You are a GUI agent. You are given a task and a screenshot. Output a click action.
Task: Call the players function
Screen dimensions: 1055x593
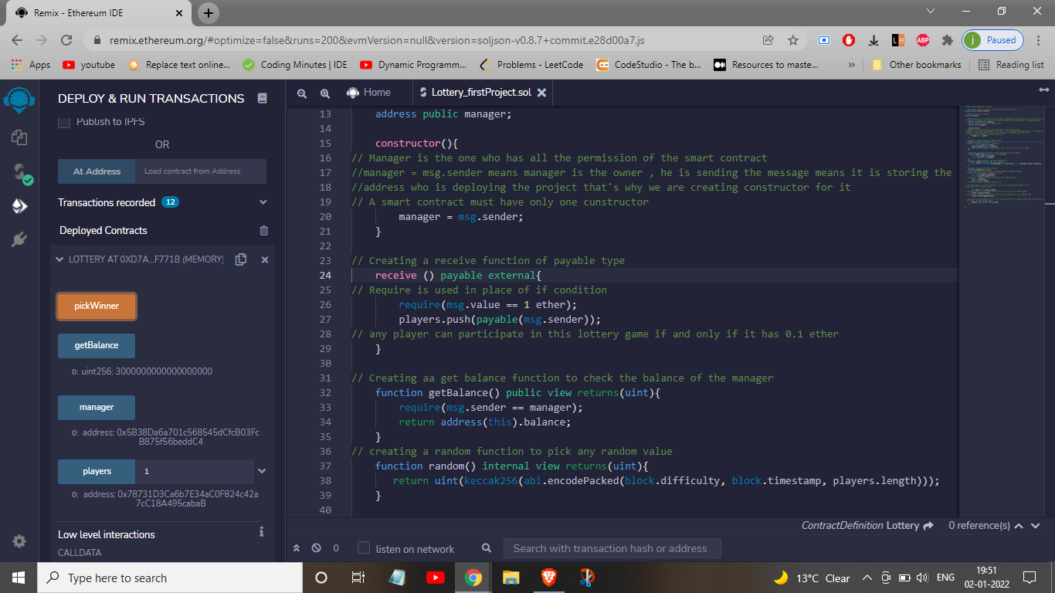pyautogui.click(x=97, y=471)
